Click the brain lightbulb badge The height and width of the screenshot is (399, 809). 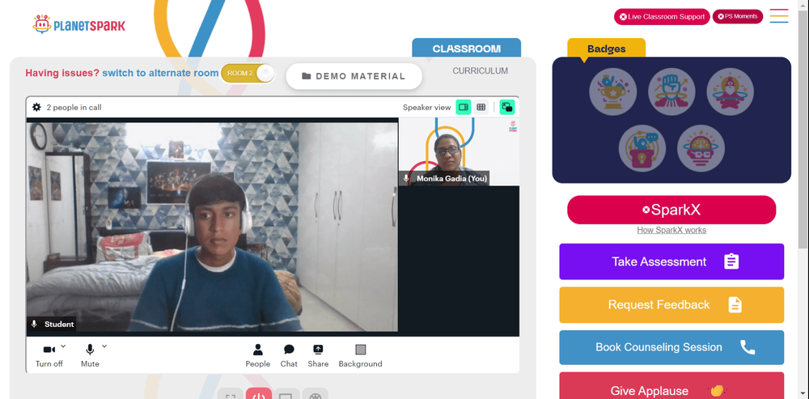coord(701,148)
